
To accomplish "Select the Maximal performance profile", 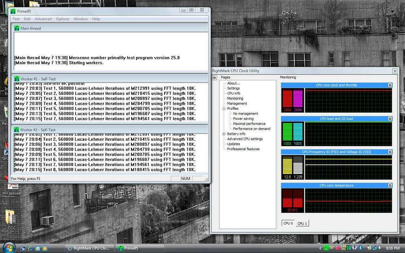I will (x=249, y=124).
